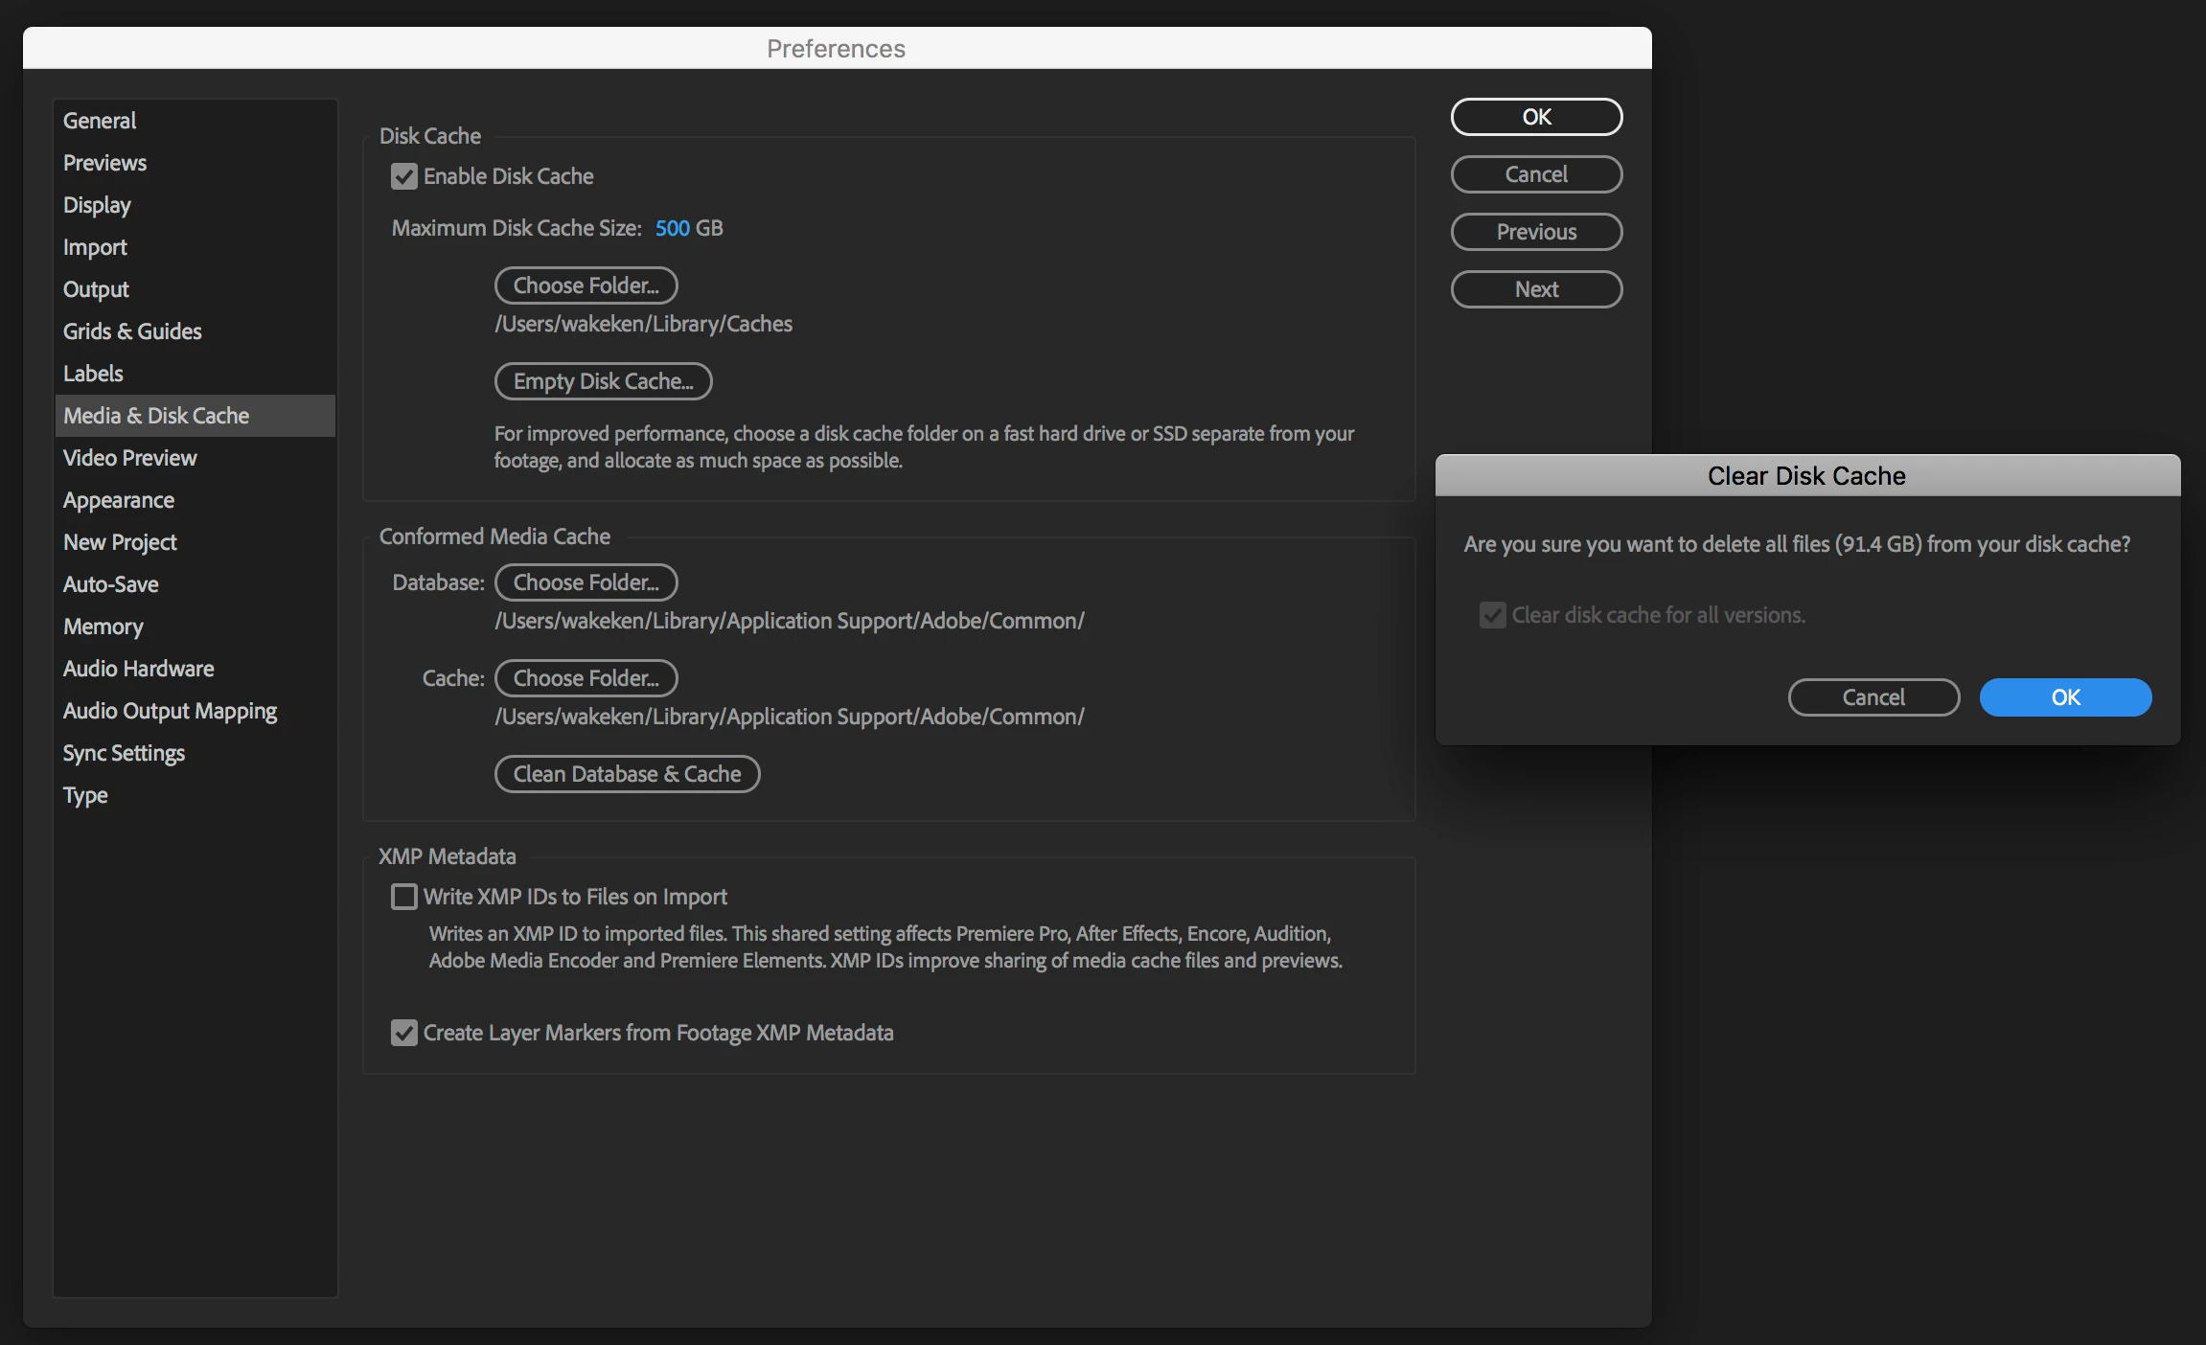Open Audio Output Mapping settings
The height and width of the screenshot is (1345, 2206).
170,711
